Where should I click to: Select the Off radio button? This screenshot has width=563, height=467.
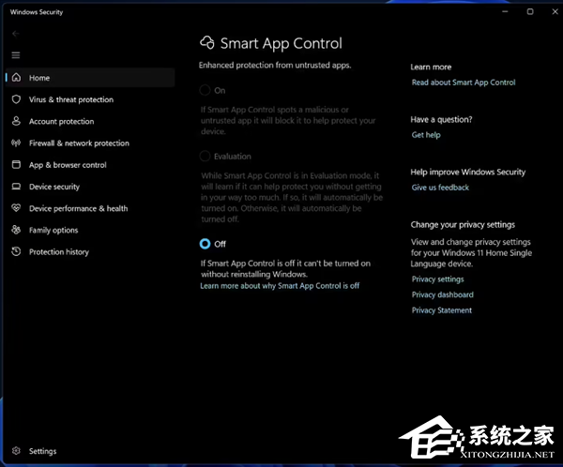[205, 244]
